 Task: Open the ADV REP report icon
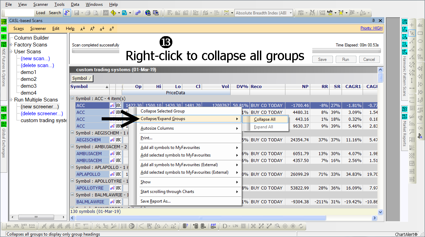[405, 109]
